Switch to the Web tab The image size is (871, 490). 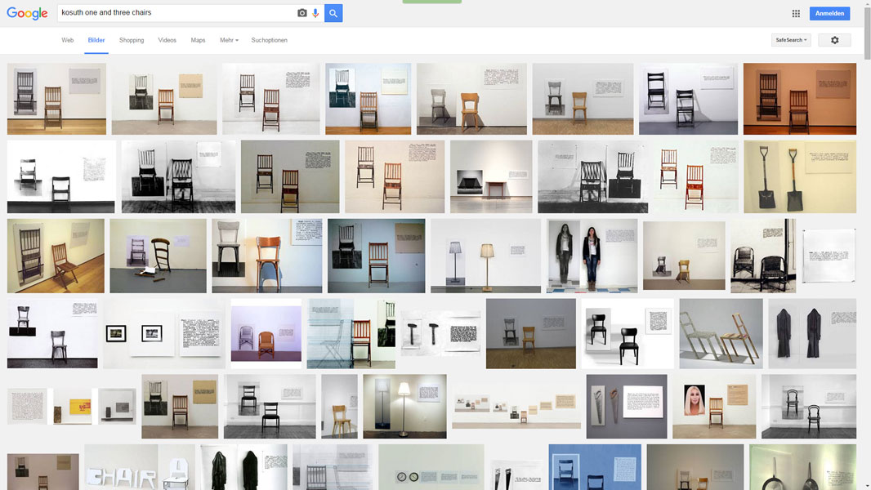pyautogui.click(x=68, y=40)
